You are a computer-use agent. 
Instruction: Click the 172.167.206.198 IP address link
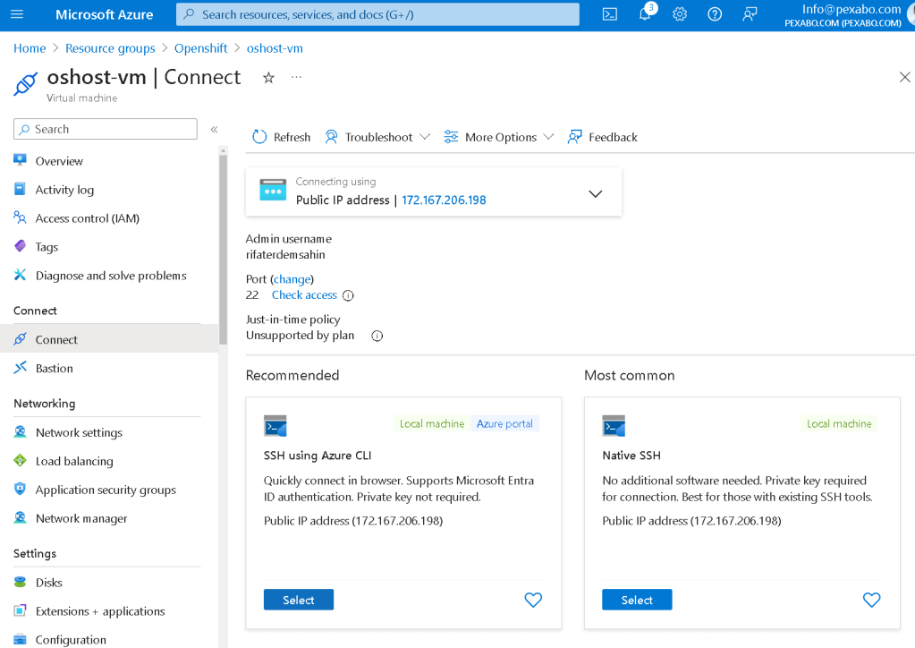click(444, 200)
